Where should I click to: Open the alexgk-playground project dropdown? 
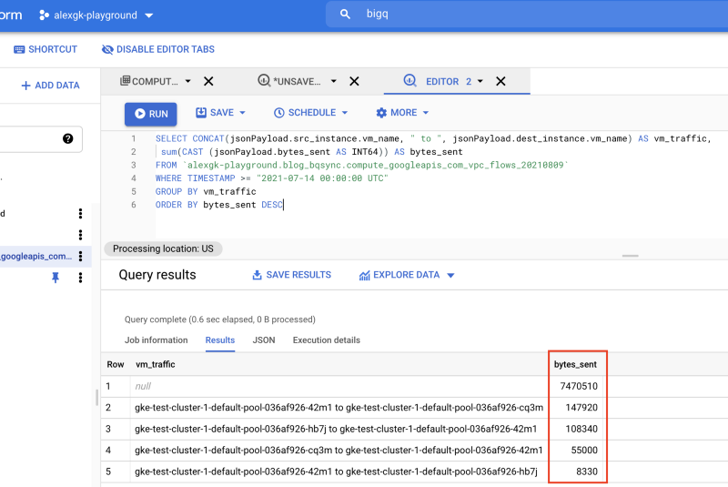(x=148, y=15)
